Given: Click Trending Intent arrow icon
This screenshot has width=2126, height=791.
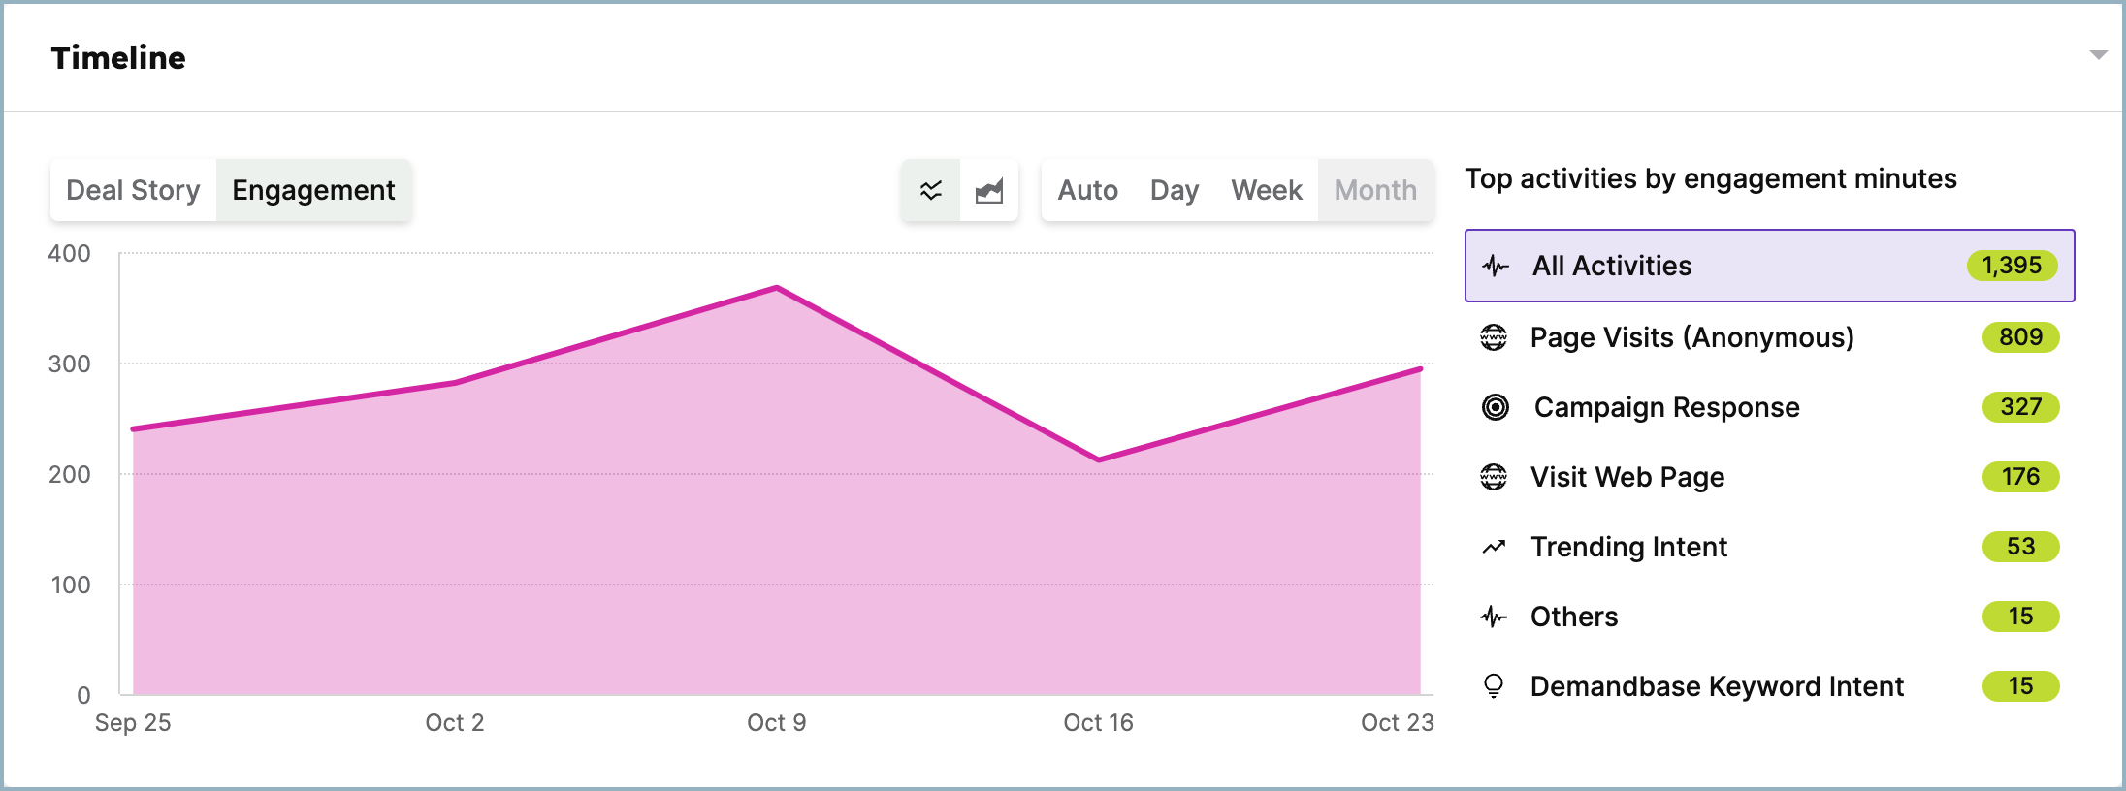Looking at the screenshot, I should pyautogui.click(x=1494, y=547).
